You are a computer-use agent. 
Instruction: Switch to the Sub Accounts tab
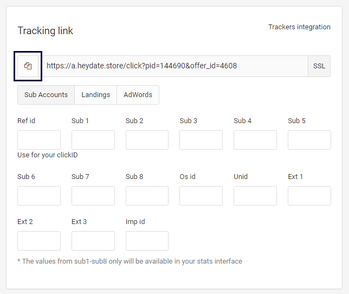click(46, 95)
